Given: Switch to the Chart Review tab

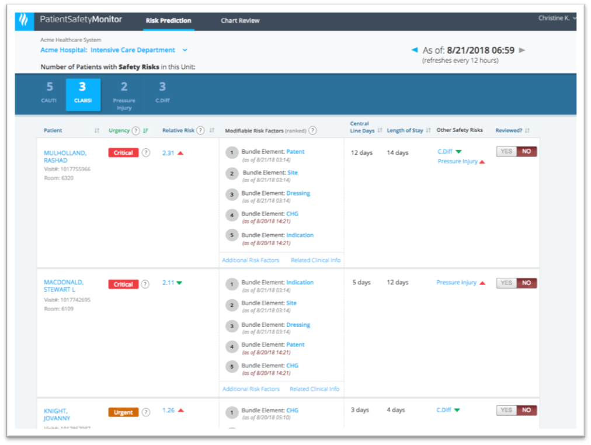Looking at the screenshot, I should tap(240, 20).
